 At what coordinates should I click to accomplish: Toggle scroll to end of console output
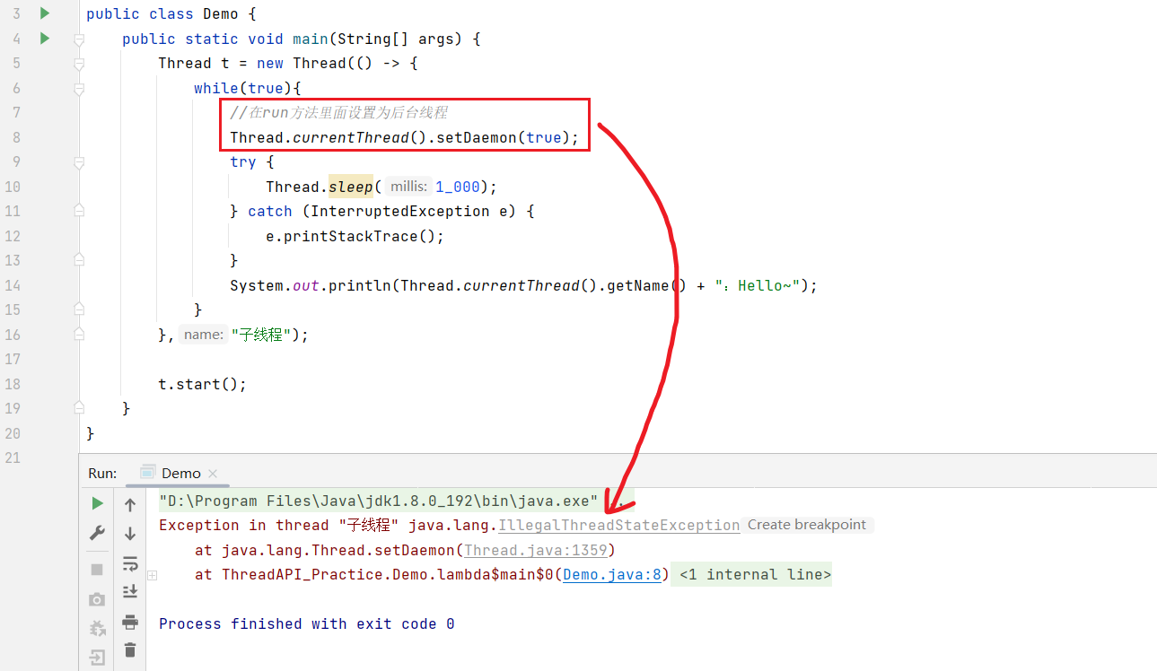[x=130, y=592]
